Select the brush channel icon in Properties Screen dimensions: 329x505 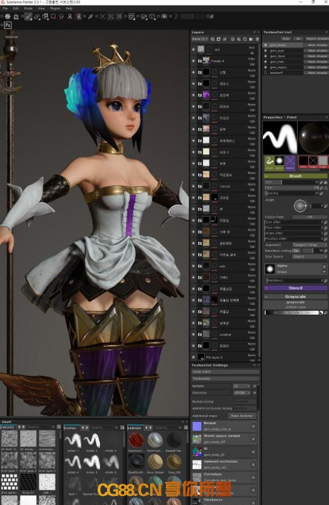pos(270,162)
